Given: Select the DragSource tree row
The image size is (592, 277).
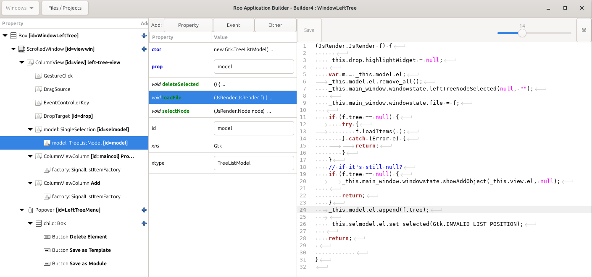Looking at the screenshot, I should click(74, 89).
